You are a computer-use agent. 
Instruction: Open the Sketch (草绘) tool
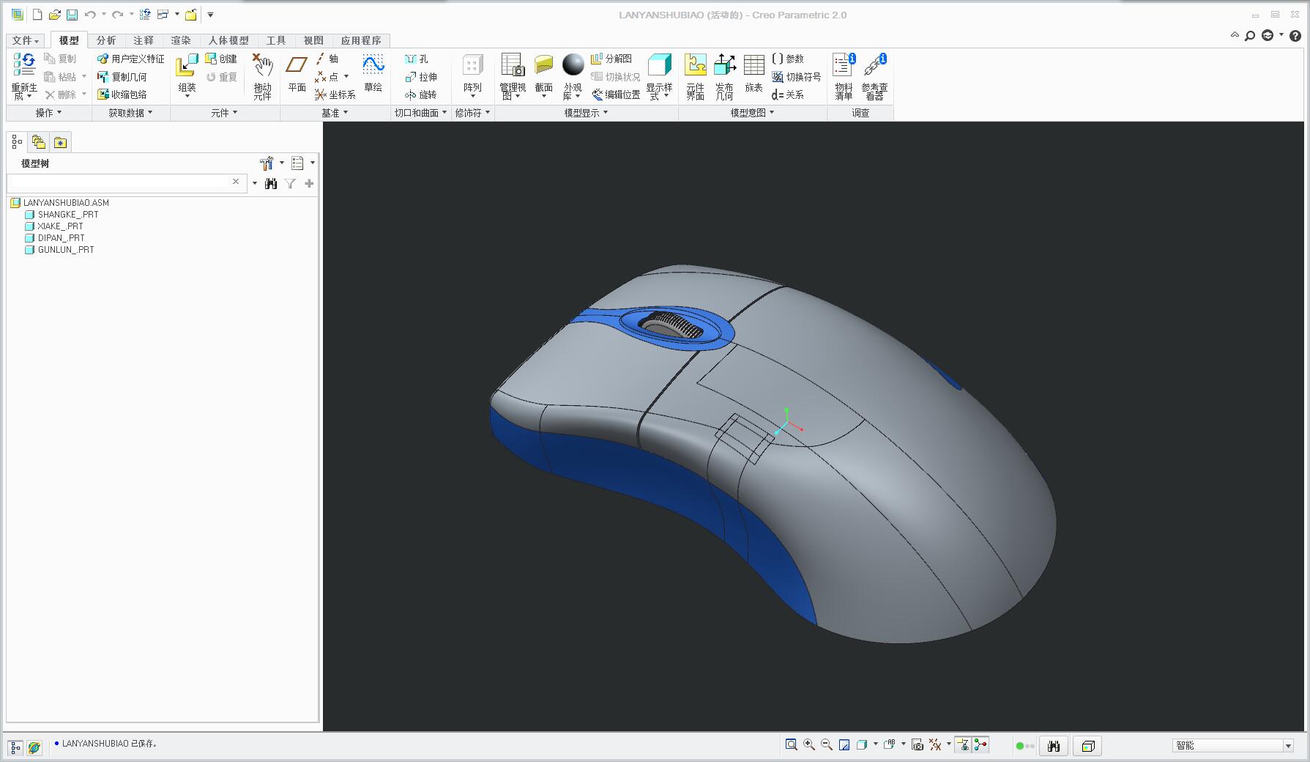pos(373,73)
